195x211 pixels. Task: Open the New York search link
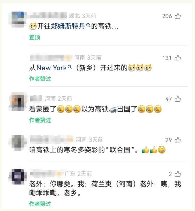(x=52, y=68)
